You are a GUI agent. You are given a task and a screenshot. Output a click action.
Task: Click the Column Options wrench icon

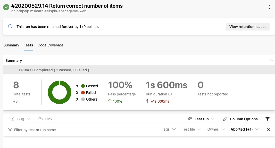pyautogui.click(x=225, y=119)
